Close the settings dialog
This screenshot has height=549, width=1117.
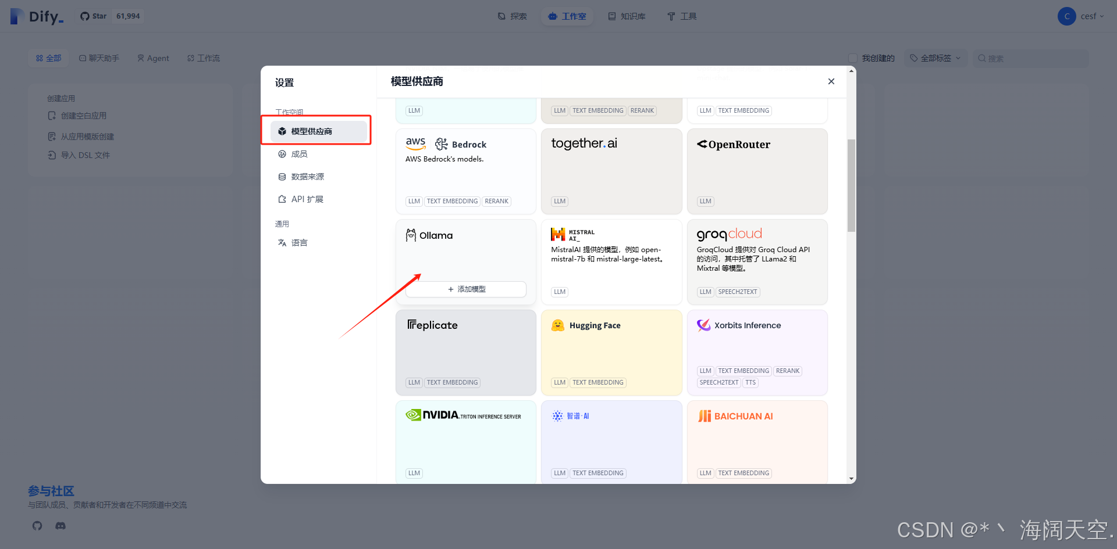point(831,81)
